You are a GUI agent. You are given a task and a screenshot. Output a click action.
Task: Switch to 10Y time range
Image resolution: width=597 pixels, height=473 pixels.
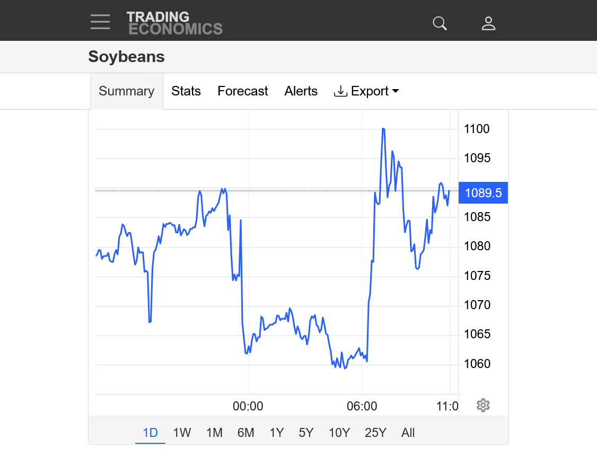click(x=339, y=433)
